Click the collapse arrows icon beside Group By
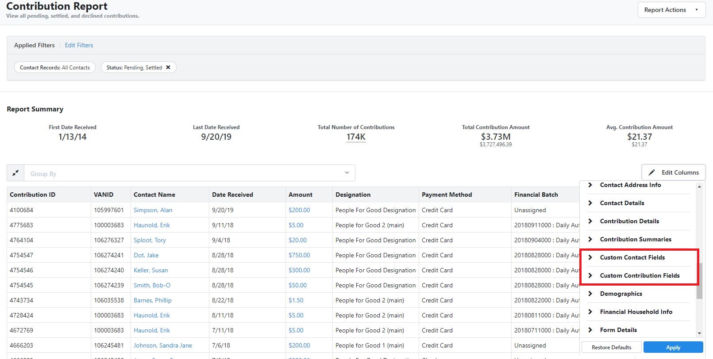Screen dimensions: 713x359 [15, 173]
